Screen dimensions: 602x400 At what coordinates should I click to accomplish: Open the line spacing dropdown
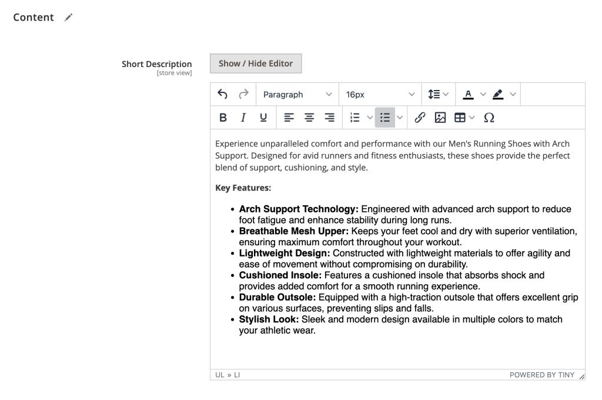pos(435,94)
